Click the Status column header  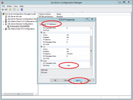click(x=64, y=14)
